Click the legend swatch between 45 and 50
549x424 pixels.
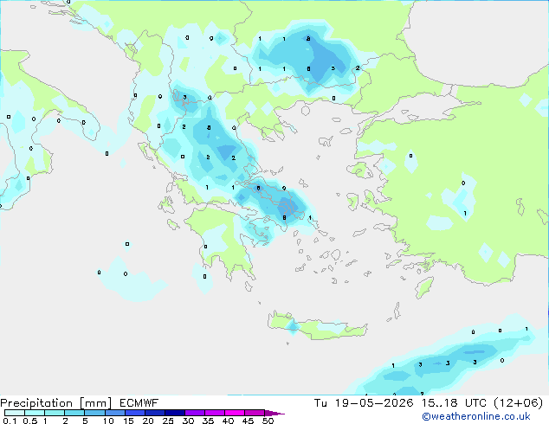click(x=255, y=413)
